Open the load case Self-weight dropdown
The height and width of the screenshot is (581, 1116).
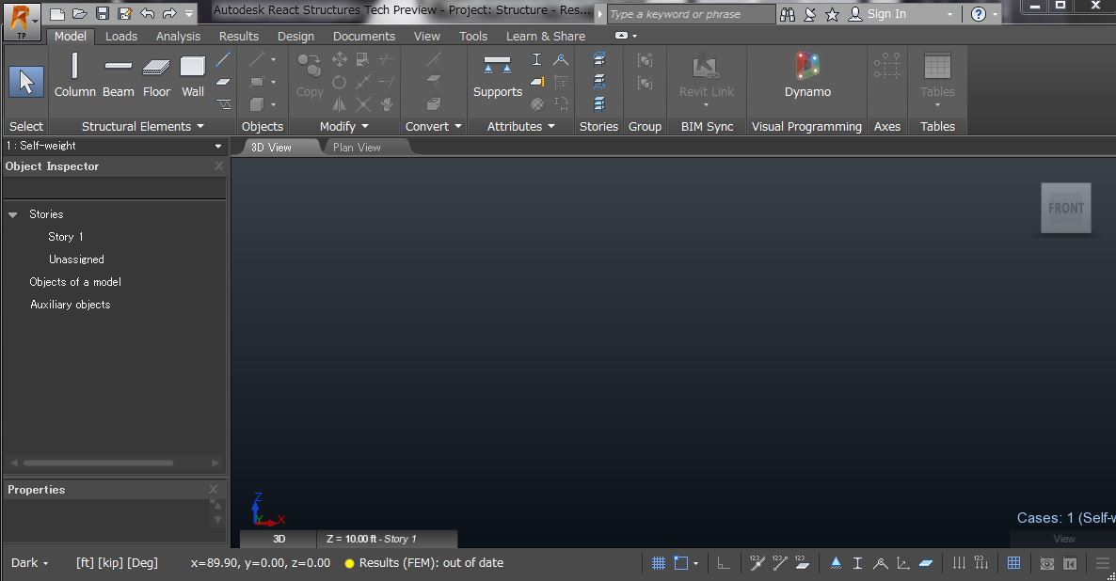click(217, 146)
